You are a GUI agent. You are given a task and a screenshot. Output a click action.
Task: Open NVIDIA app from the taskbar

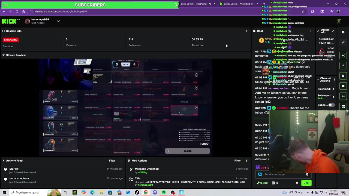[x=74, y=192]
